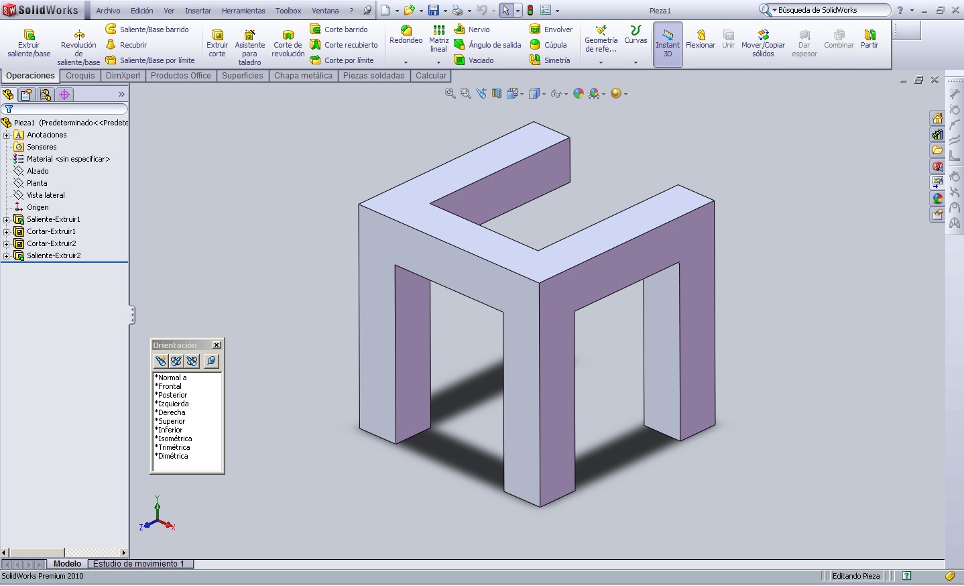This screenshot has width=964, height=586.
Task: Choose the Saliente/Base barrido tool
Action: pyautogui.click(x=147, y=30)
